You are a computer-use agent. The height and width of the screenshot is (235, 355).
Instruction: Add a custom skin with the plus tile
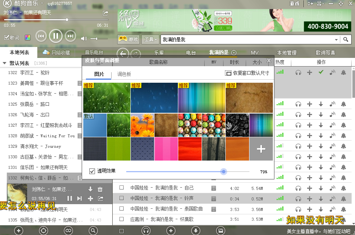pyautogui.click(x=261, y=149)
